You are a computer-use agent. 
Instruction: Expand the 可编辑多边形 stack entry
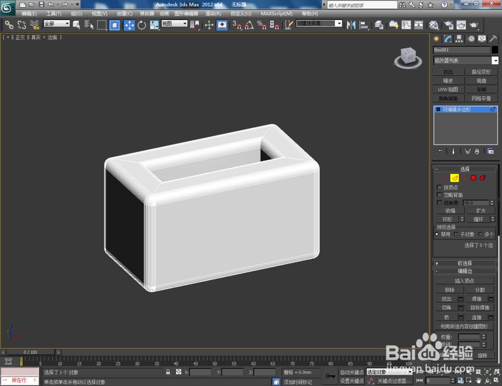(438, 109)
